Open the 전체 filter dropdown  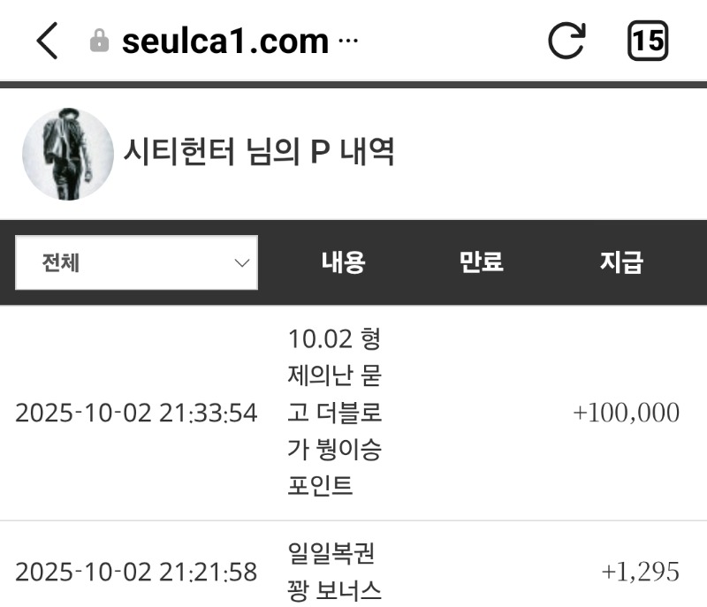[x=137, y=262]
